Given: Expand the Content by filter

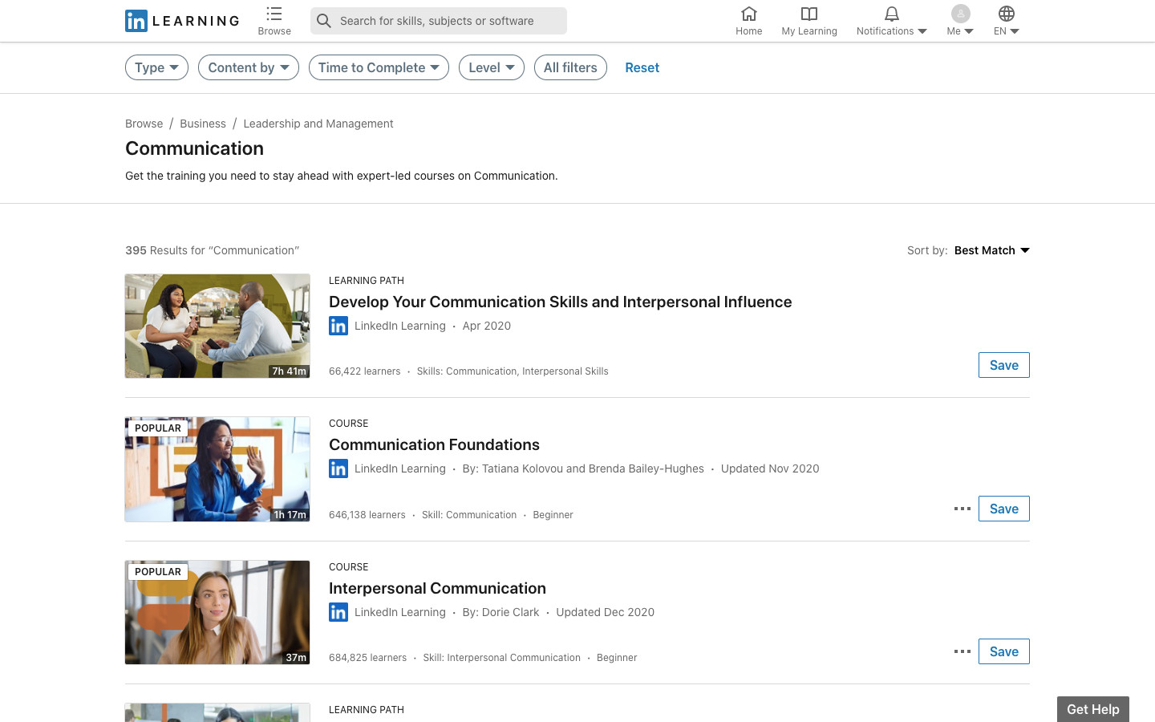Looking at the screenshot, I should tap(248, 67).
